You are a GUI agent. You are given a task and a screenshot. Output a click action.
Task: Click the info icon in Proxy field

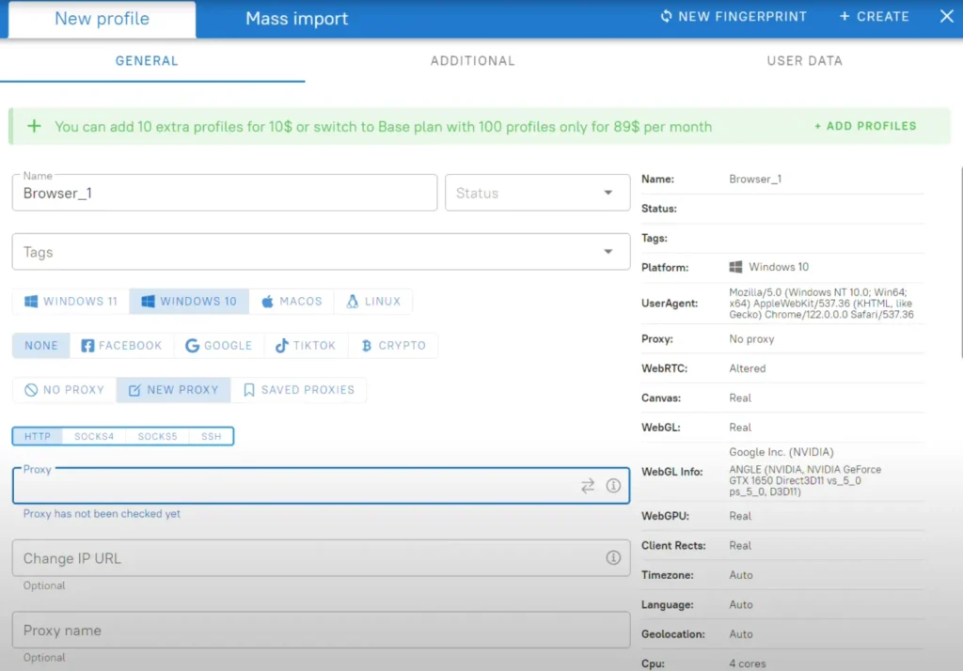click(613, 486)
